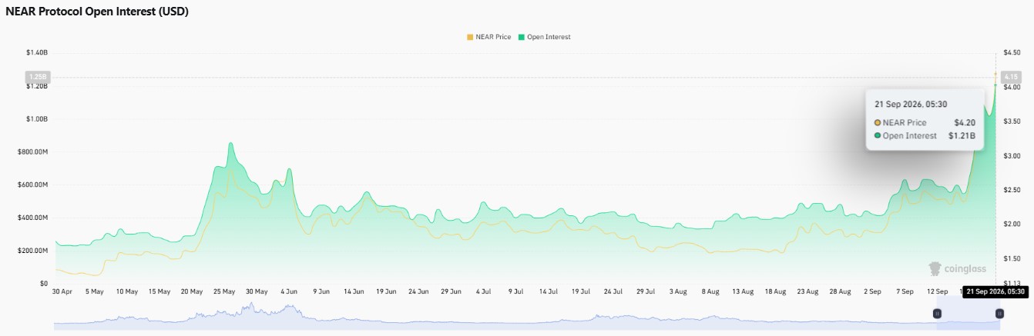This screenshot has width=1034, height=336.
Task: Click the 19 Jul date label
Action: click(581, 292)
